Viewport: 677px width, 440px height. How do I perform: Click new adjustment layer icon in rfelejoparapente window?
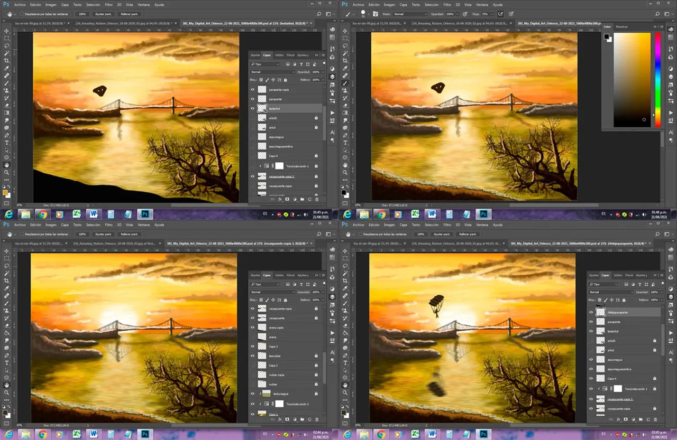(x=633, y=419)
